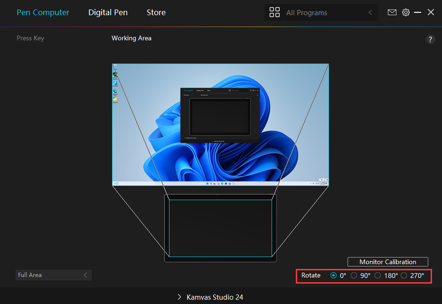Go to the Store tab
The height and width of the screenshot is (304, 442).
tap(156, 12)
